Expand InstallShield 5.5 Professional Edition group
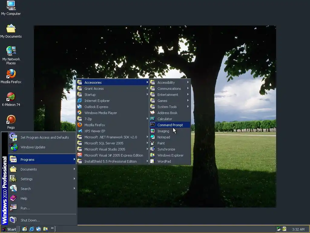The width and height of the screenshot is (310, 233). pyautogui.click(x=113, y=161)
